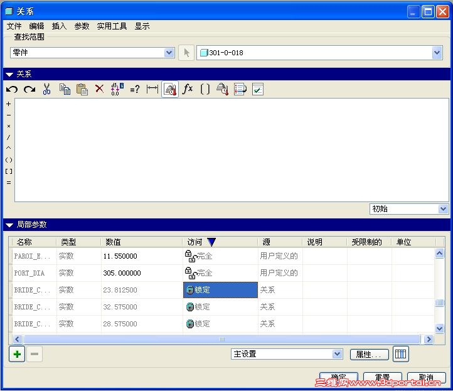
Task: Insert the minus operator
Action: click(x=9, y=115)
